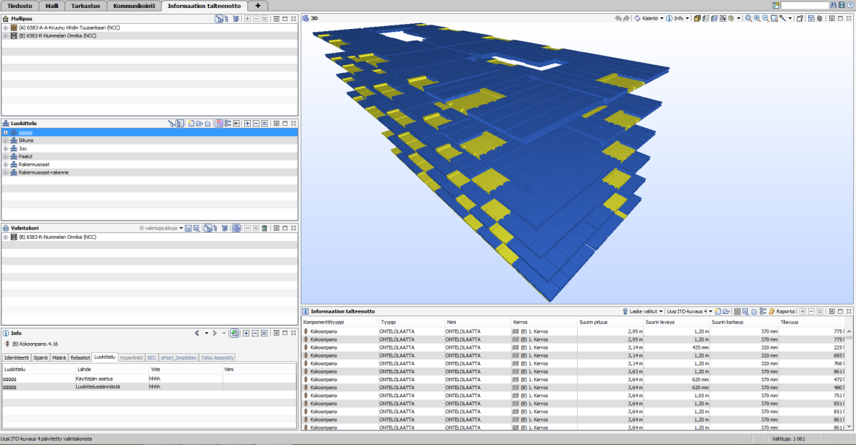
Task: Click Laske valitut calculate icon
Action: tap(625, 312)
